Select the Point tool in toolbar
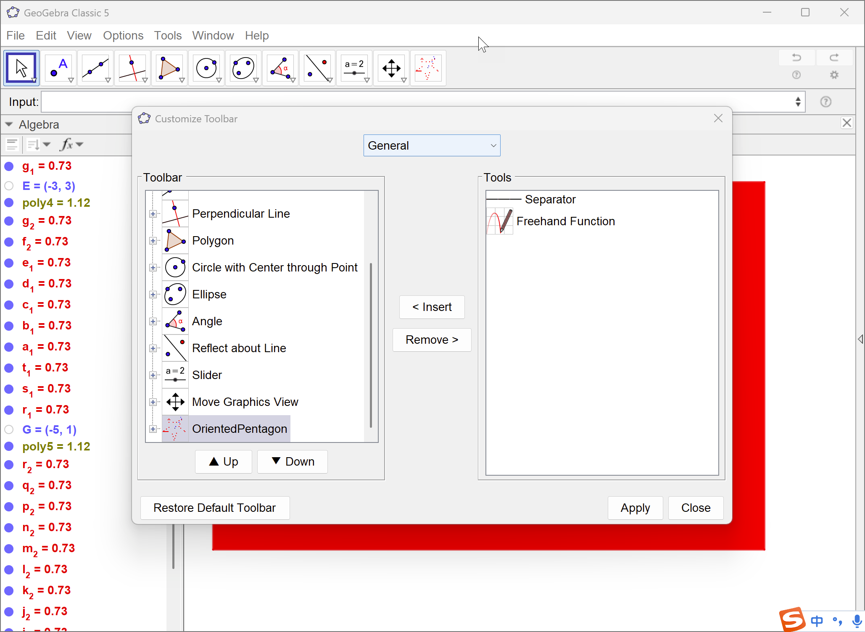 coord(58,68)
